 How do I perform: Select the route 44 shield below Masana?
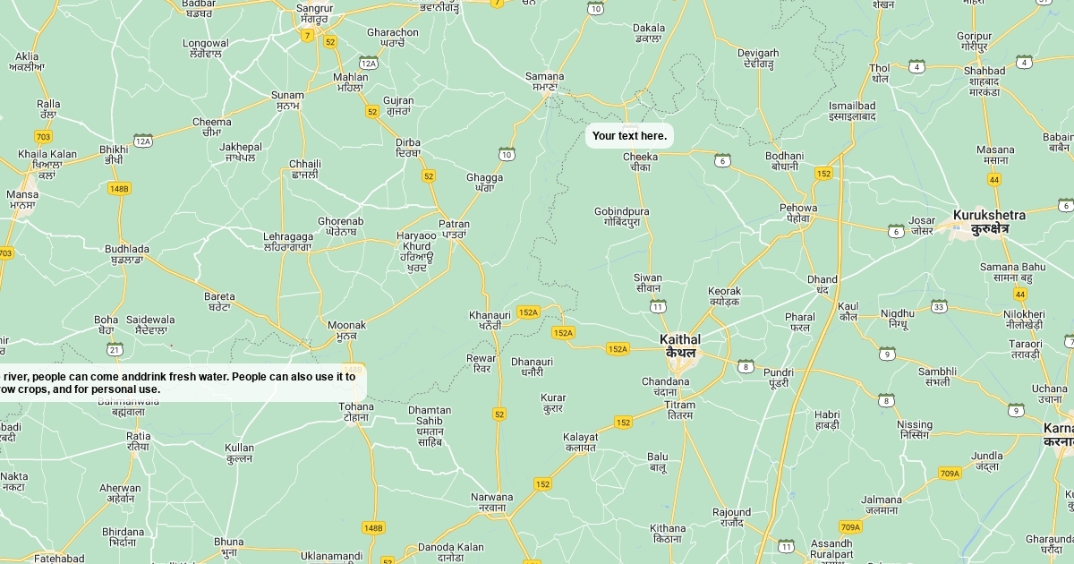tap(994, 179)
